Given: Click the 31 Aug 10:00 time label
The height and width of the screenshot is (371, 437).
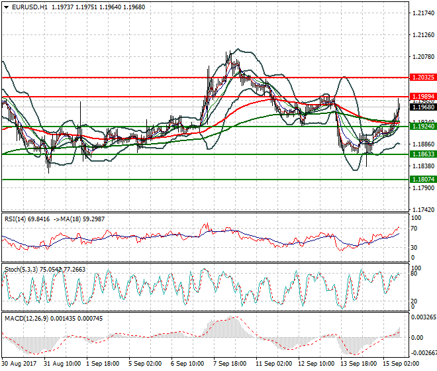Looking at the screenshot, I should [62, 364].
